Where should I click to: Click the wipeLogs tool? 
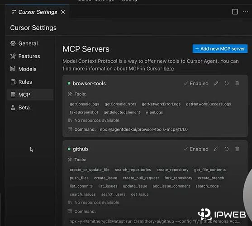154,113
